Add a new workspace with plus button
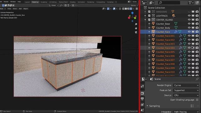Image resolution: width=201 pixels, height=113 pixels. (x=116, y=2)
